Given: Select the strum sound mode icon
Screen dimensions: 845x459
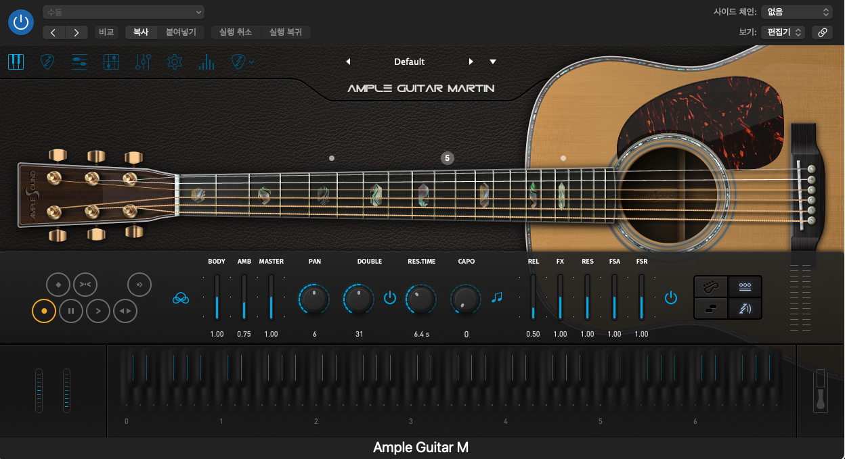Looking at the screenshot, I should click(745, 308).
